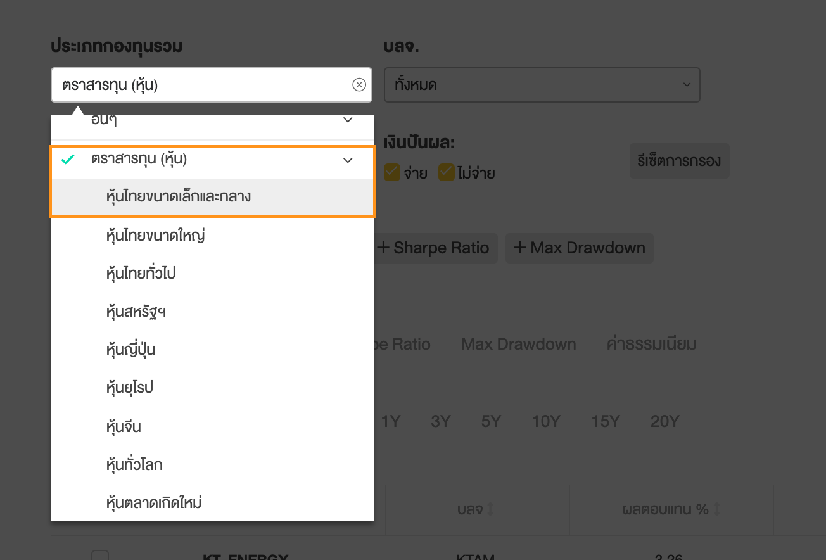
Task: Click the green checkmark beside ตราสารทุน (หุ้น)
Action: (x=68, y=160)
